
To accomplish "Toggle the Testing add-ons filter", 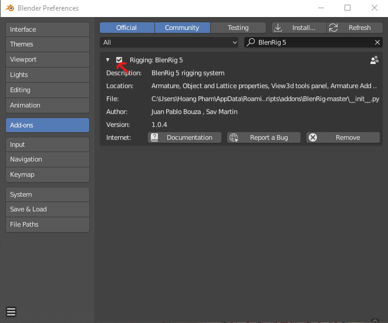I will click(x=238, y=28).
